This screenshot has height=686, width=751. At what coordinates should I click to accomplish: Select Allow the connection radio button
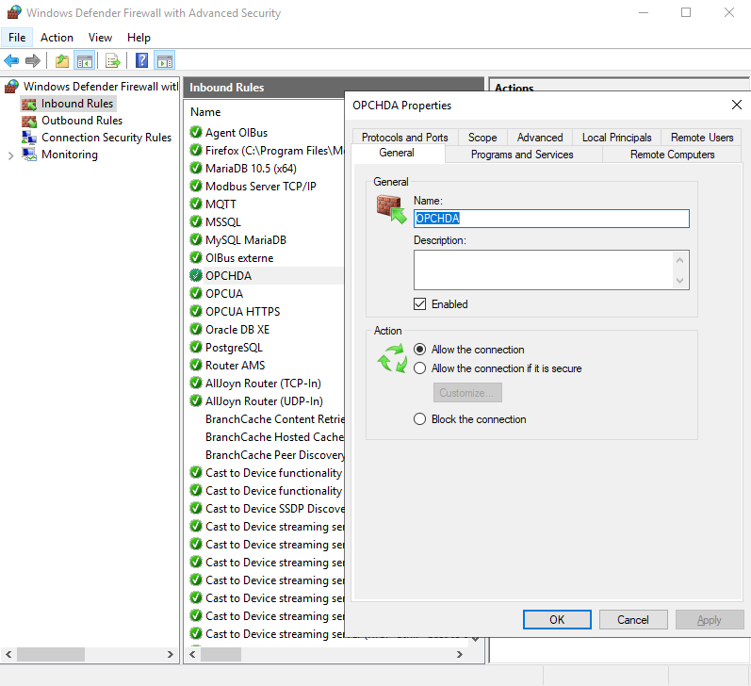pyautogui.click(x=419, y=350)
